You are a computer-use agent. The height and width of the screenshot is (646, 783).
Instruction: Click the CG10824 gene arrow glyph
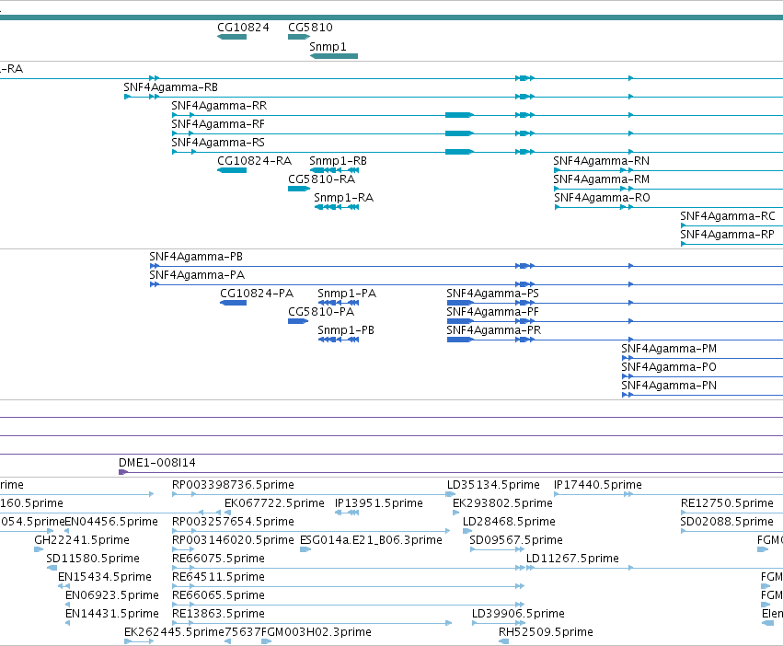232,37
